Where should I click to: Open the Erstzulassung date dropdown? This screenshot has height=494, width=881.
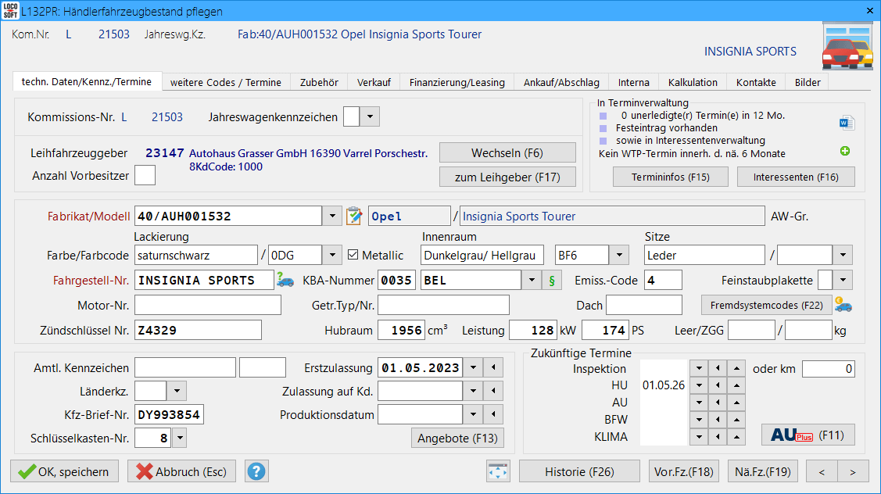tap(473, 367)
